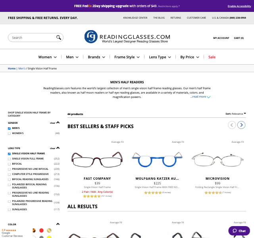Collapse the Color filter section
The height and width of the screenshot is (238, 254).
(x=58, y=224)
